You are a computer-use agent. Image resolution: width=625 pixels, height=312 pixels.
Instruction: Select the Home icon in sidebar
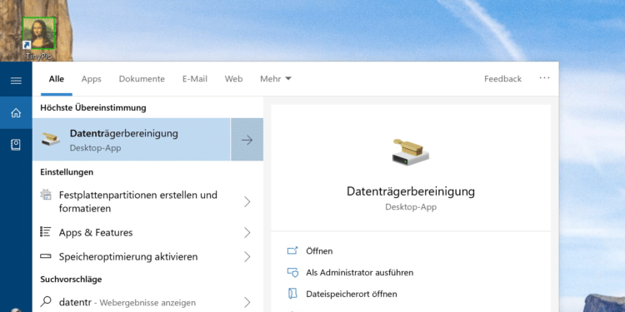16,113
